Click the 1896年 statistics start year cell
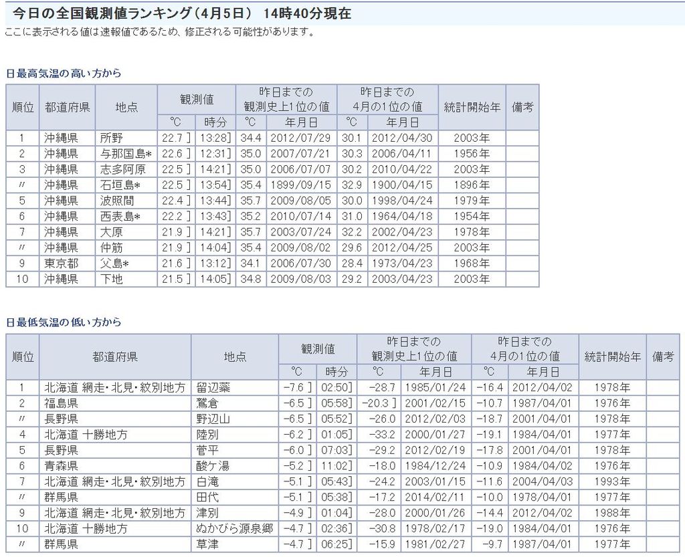685x557 pixels. [471, 185]
